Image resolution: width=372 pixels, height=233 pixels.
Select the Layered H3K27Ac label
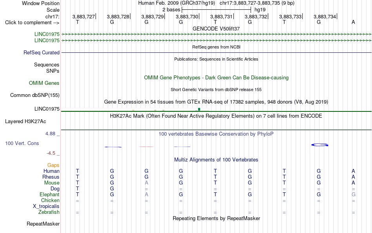click(x=25, y=122)
